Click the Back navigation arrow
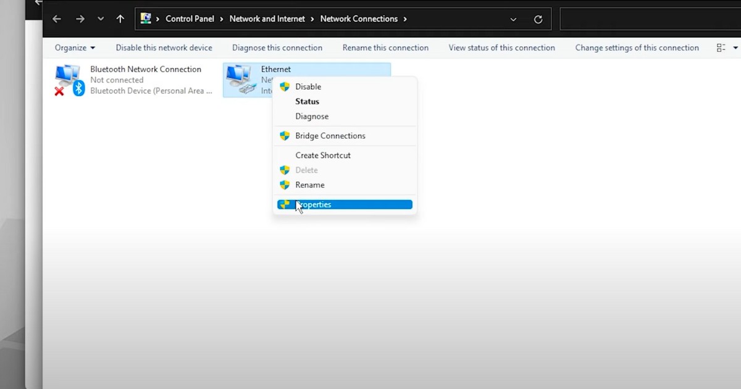Screen dimensions: 741x389 57,19
